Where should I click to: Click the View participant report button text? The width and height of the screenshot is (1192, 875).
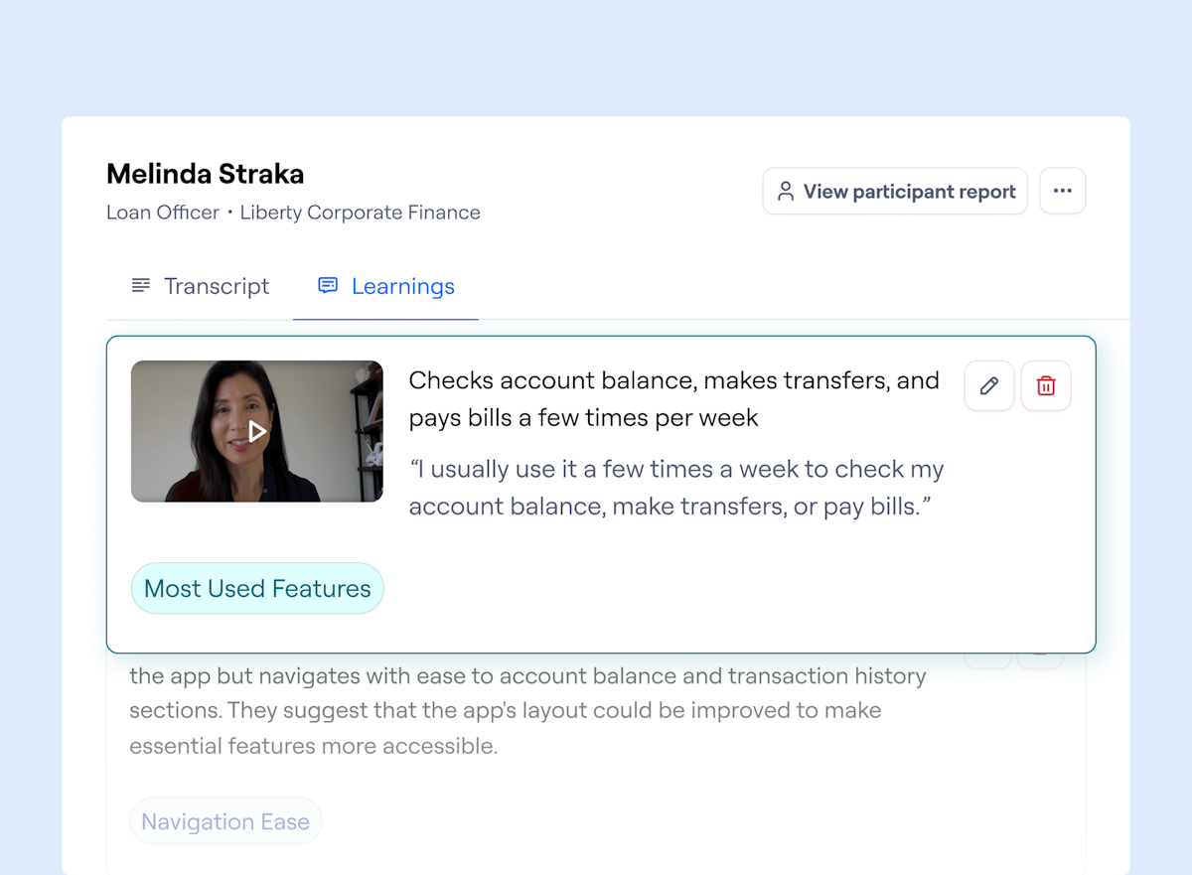[x=909, y=192]
